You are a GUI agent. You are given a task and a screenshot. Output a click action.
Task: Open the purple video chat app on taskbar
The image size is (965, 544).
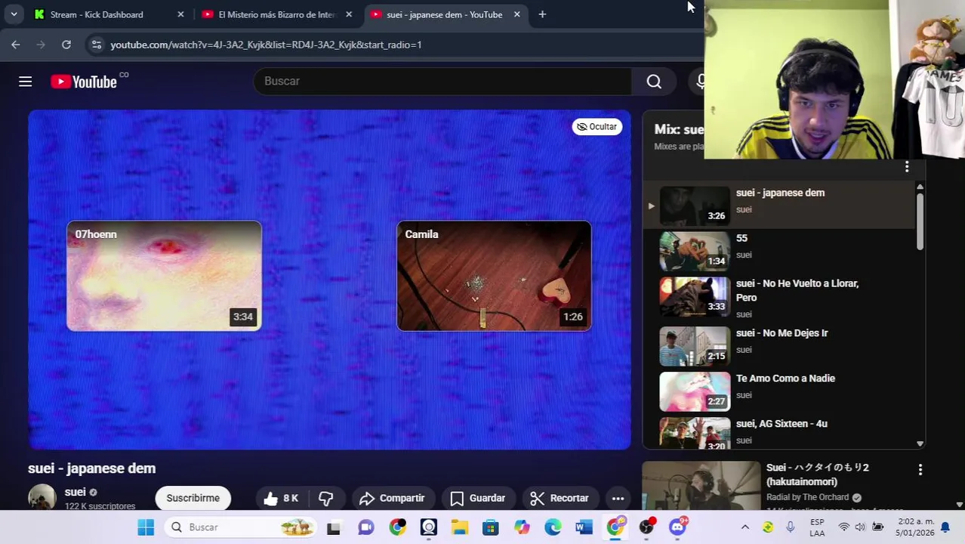366,527
